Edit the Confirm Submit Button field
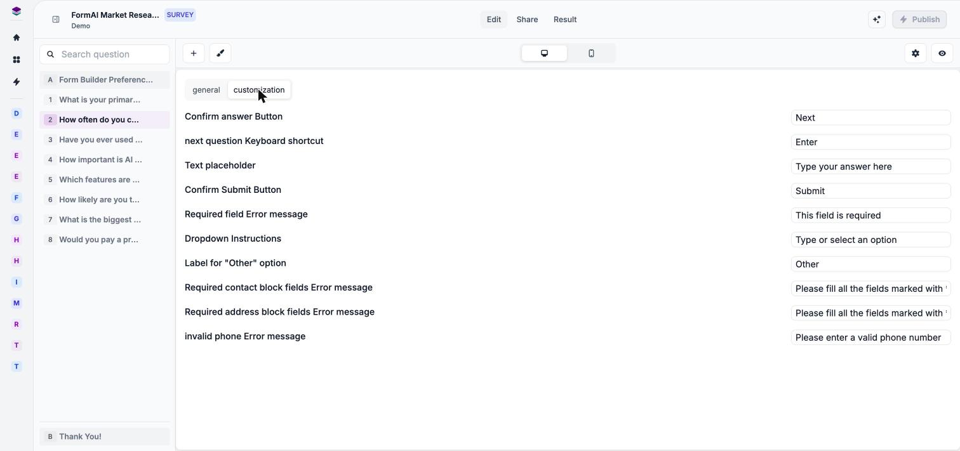The height and width of the screenshot is (451, 960). click(x=870, y=191)
